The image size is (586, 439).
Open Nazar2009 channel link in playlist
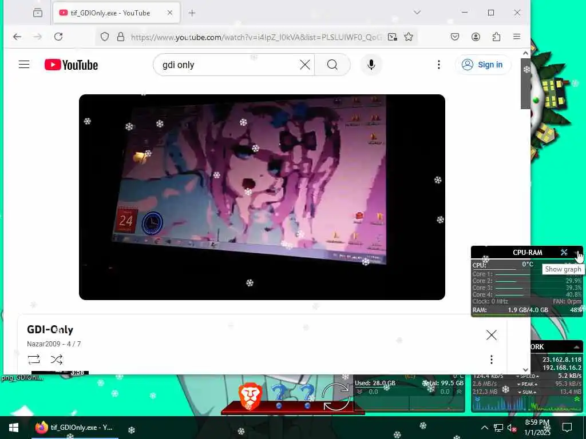tap(43, 344)
